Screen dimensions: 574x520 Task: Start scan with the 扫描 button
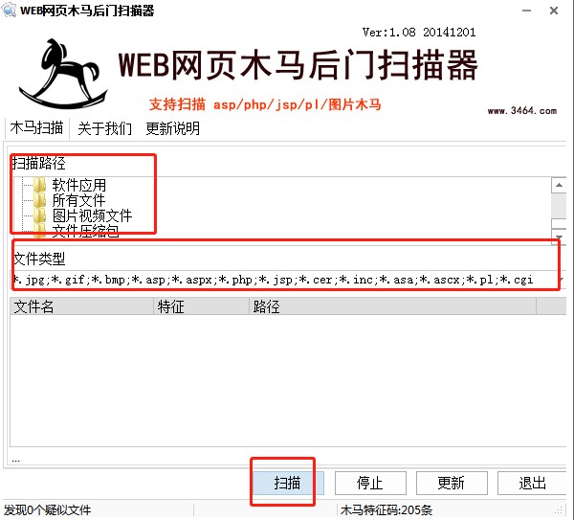tap(287, 483)
